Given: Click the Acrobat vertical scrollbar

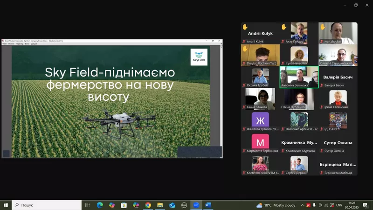Looking at the screenshot, I should (221, 101).
